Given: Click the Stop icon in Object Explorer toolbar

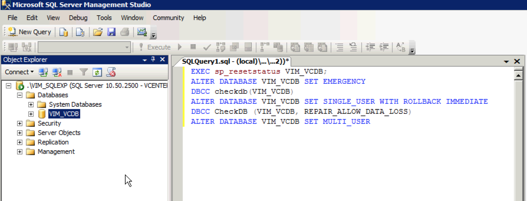Looking at the screenshot, I should pos(70,72).
